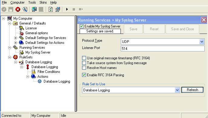Click the start service play icon

coord(67,9)
